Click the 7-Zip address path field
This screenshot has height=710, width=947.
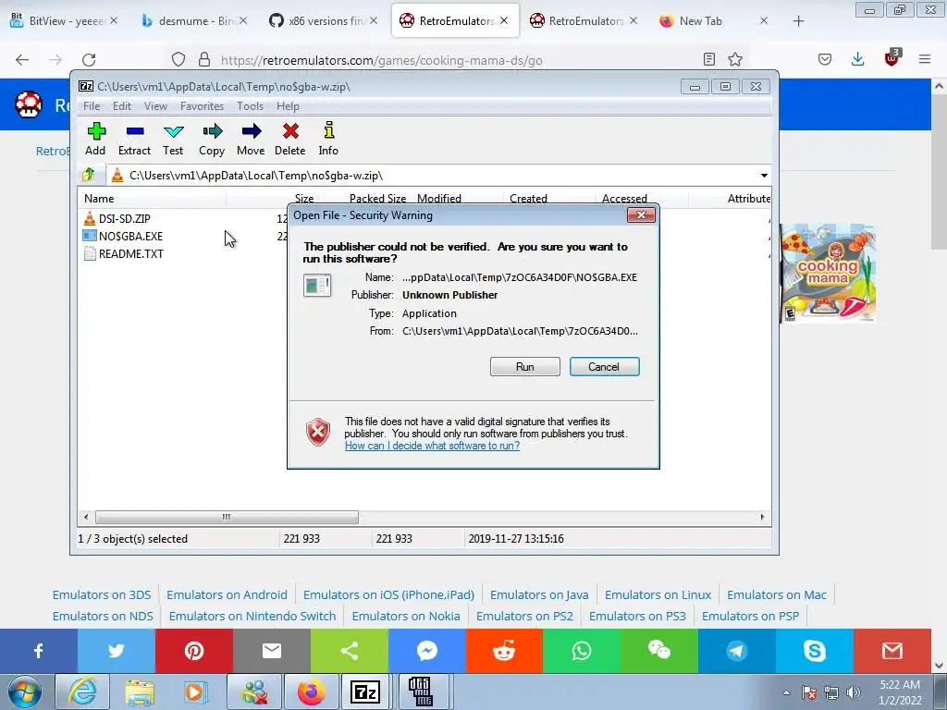point(434,176)
